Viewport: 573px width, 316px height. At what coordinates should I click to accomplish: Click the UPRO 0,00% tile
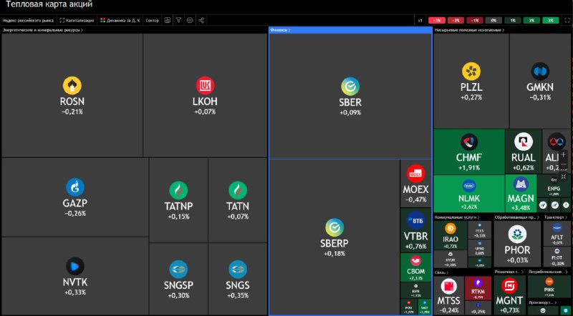point(479,248)
